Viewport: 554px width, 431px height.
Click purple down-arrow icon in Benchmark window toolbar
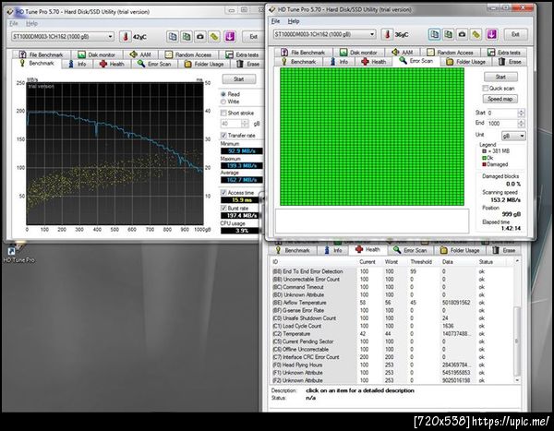230,36
